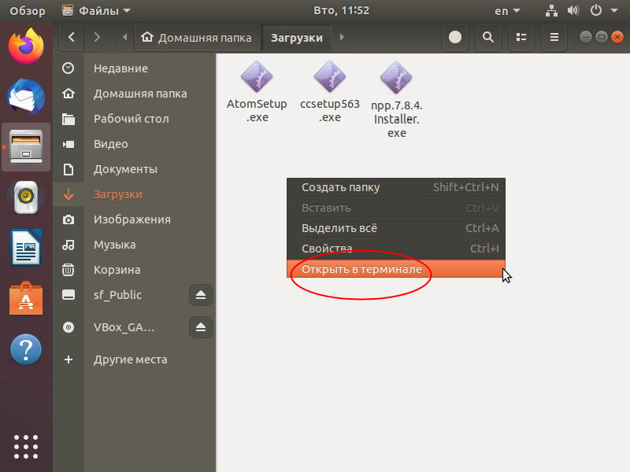630x472 pixels.
Task: Launch Thunderbird mail from the dock
Action: coord(26,97)
